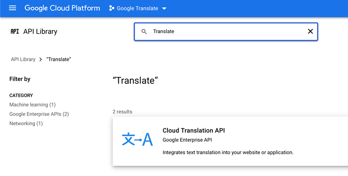This screenshot has height=176, width=348.
Task: Click the 2 results count text
Action: [x=122, y=112]
